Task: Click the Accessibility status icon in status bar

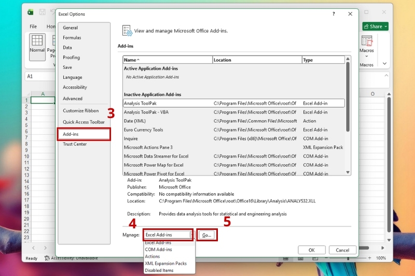Action: coord(47,258)
